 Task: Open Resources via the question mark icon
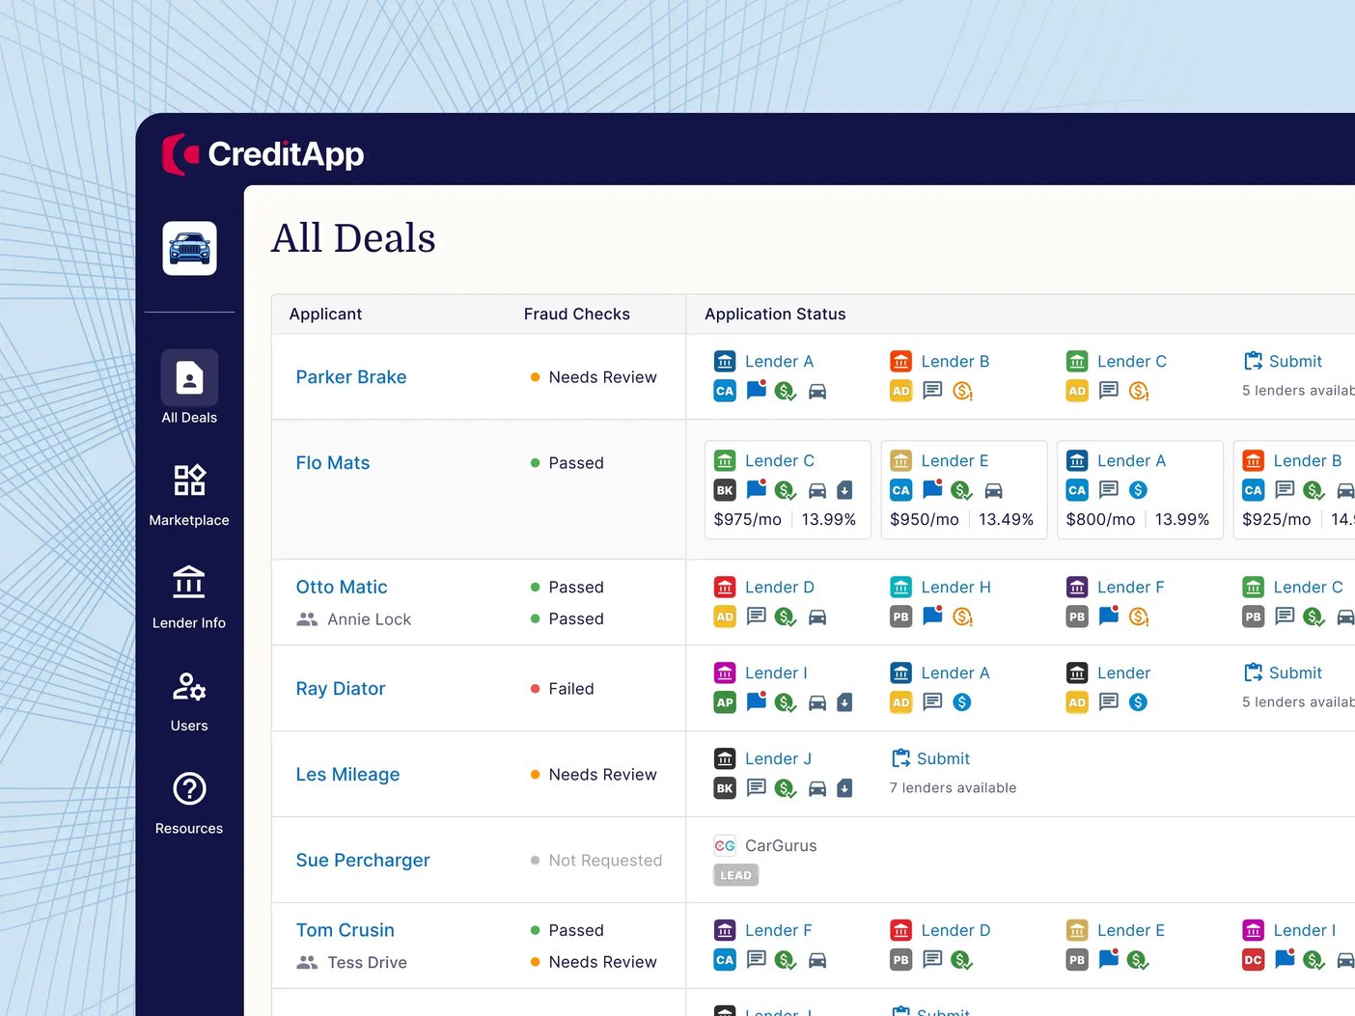[189, 789]
